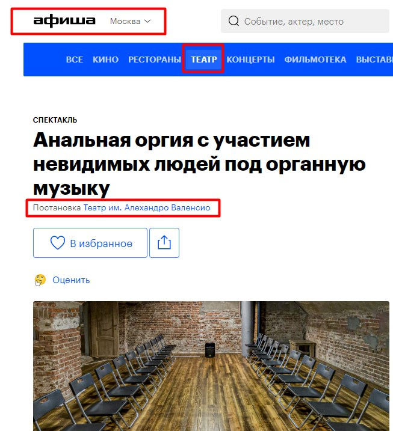Select the ТЕАТР tab
Screen dimensions: 393x431
point(204,60)
